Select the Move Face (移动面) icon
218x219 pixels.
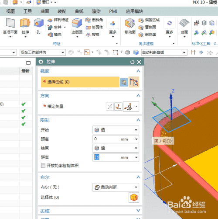click(130, 23)
